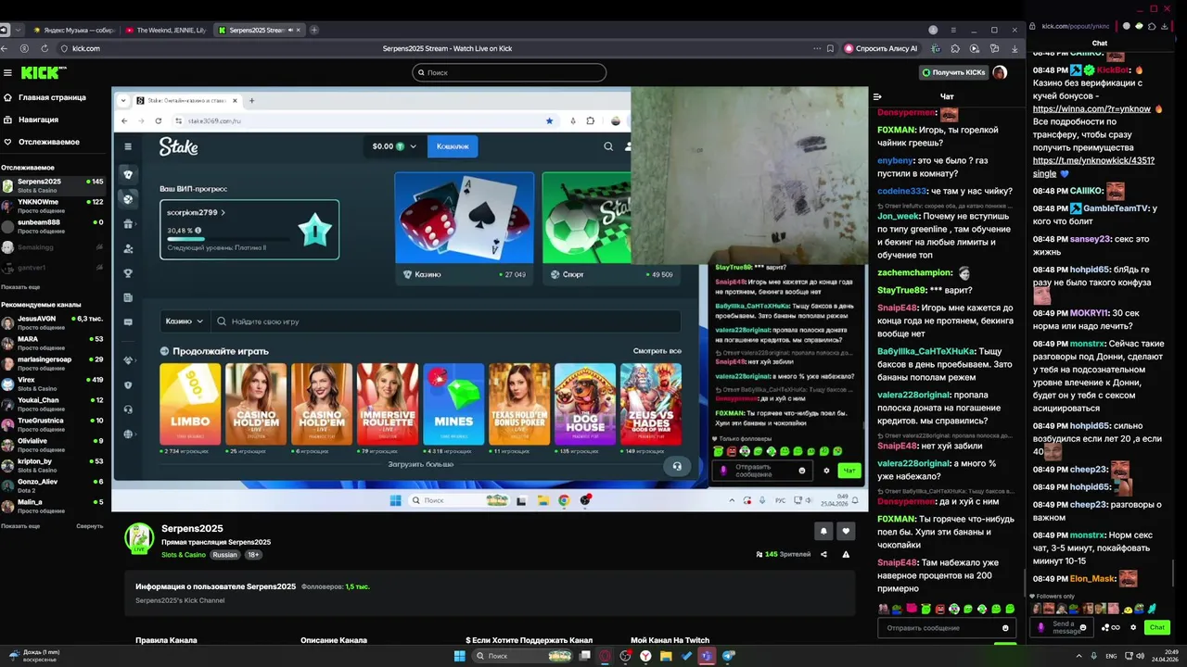This screenshot has height=667, width=1187.
Task: Open the Immersive Roulette game thumbnail
Action: point(388,404)
